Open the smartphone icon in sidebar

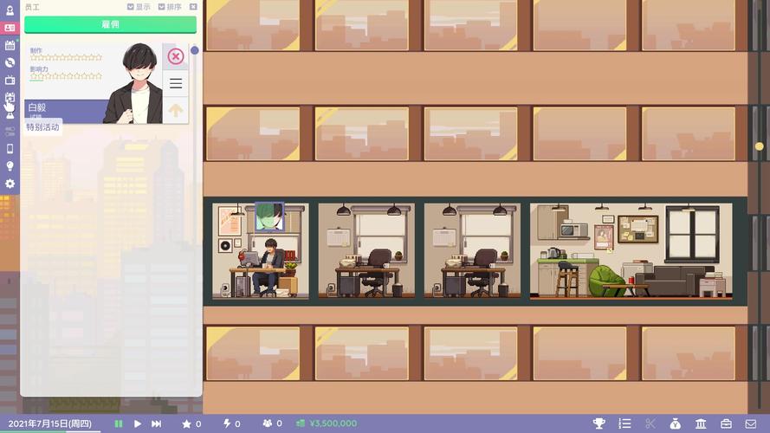tap(10, 149)
